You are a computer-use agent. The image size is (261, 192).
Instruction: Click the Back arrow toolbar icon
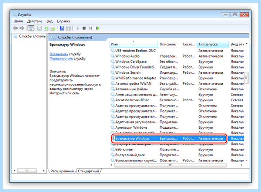coord(16,28)
